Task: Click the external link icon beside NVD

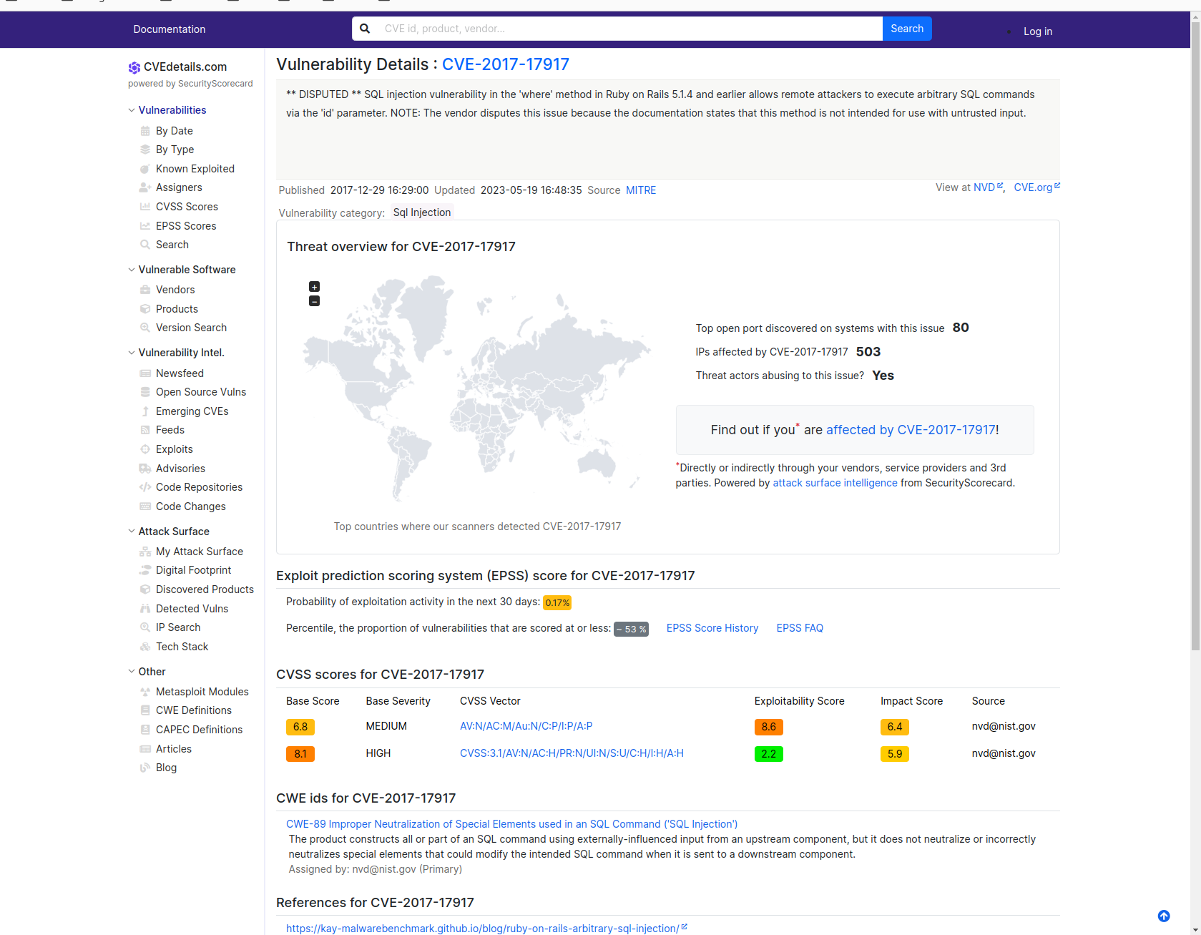Action: click(1000, 186)
